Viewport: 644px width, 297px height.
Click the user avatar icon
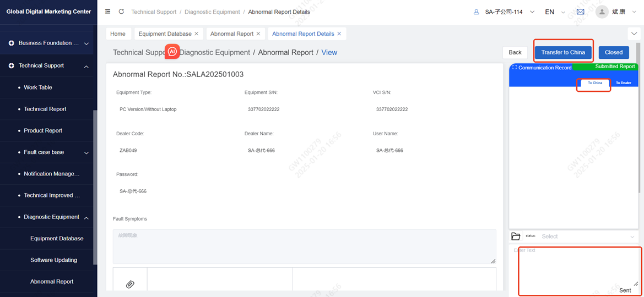pos(602,12)
